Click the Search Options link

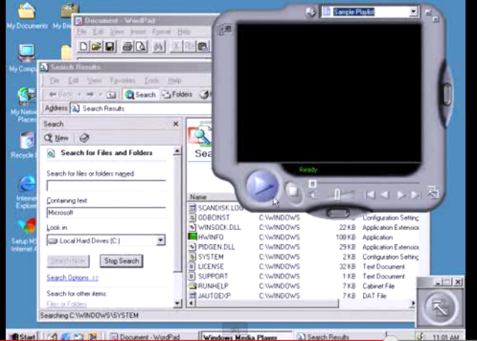(x=72, y=278)
